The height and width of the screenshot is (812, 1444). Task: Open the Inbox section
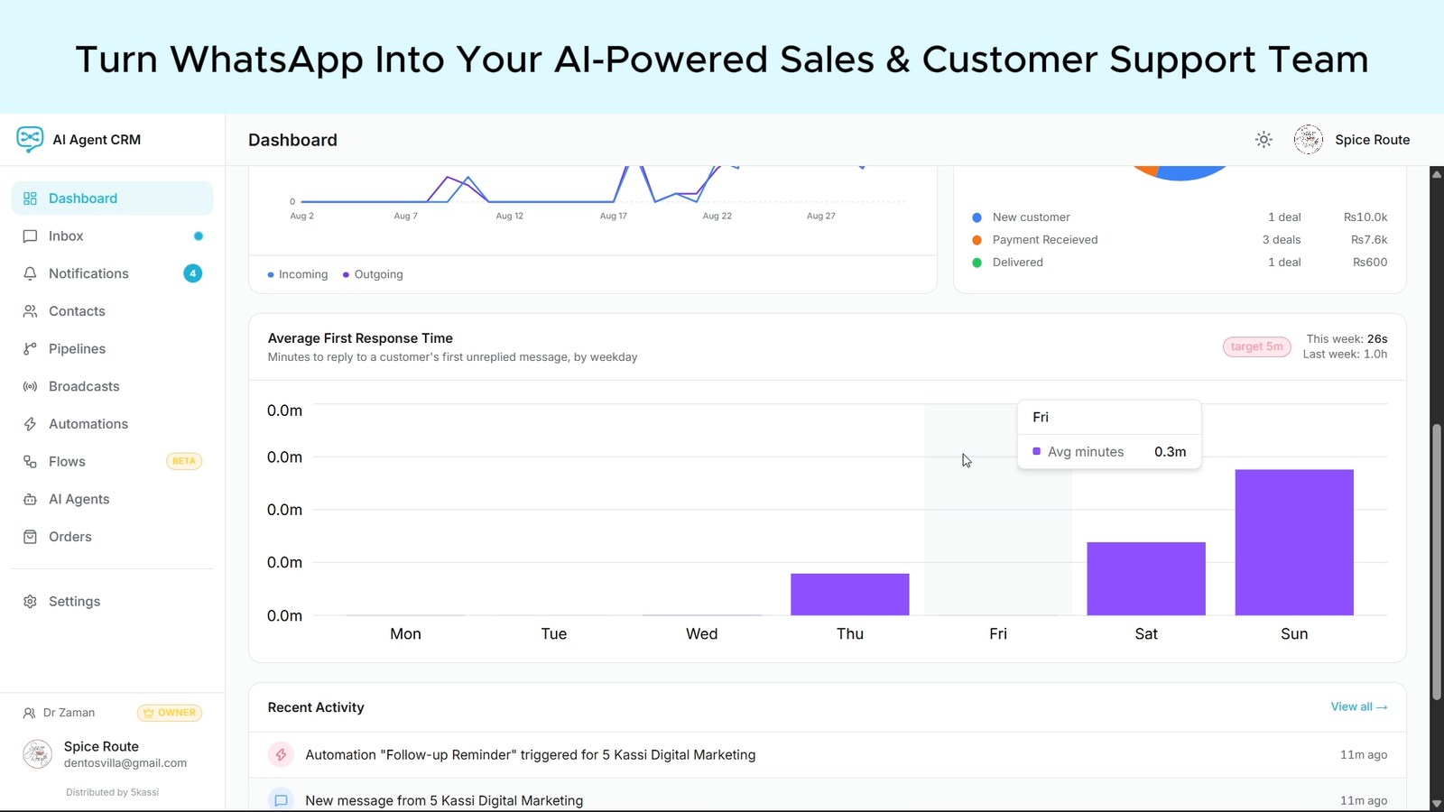[x=112, y=236]
